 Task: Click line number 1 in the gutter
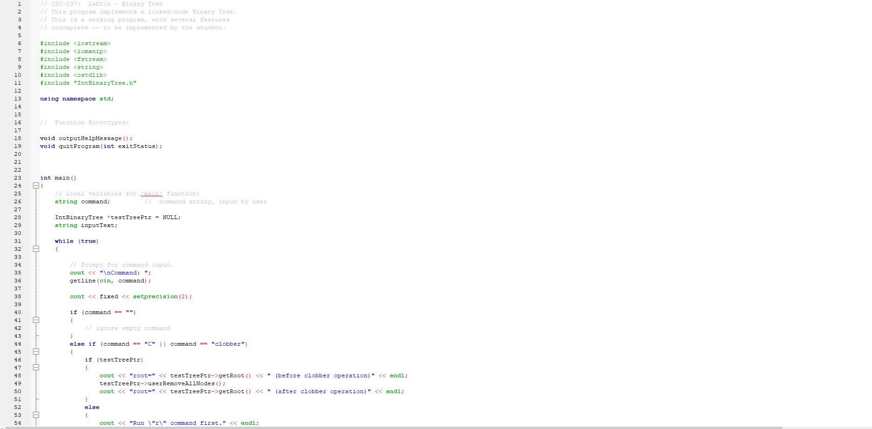pyautogui.click(x=19, y=4)
